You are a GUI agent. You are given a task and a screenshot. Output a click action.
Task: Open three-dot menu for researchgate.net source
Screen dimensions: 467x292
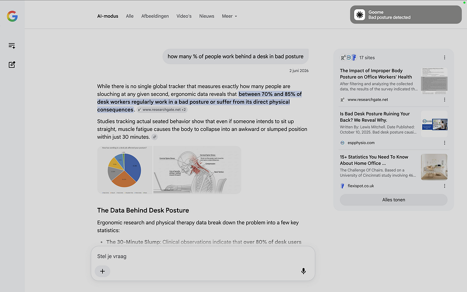[x=444, y=99]
